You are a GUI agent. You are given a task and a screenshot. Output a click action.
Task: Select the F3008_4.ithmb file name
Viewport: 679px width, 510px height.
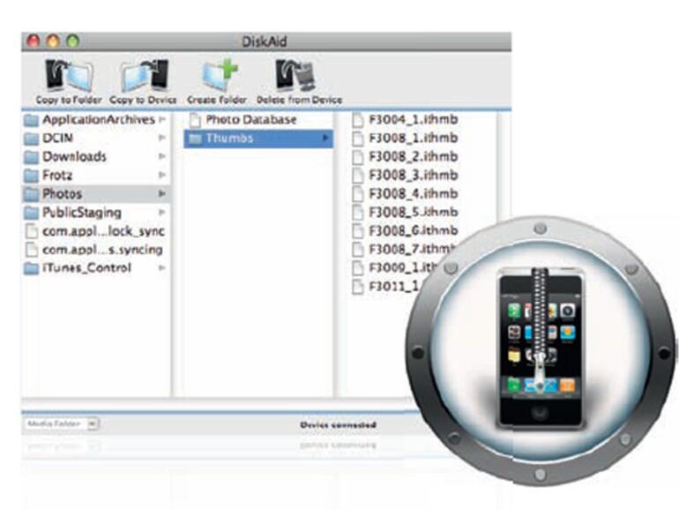point(413,194)
